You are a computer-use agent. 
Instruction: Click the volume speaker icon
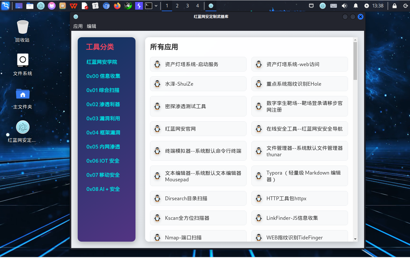pos(345,6)
